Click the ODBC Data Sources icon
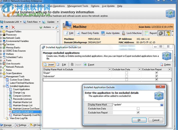Screen dimensions: 178x130 4,51
